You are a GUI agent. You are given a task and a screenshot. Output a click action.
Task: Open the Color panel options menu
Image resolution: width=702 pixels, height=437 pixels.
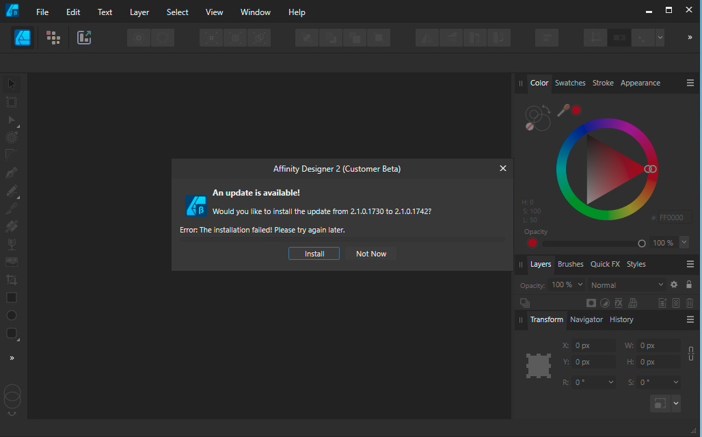tap(690, 83)
